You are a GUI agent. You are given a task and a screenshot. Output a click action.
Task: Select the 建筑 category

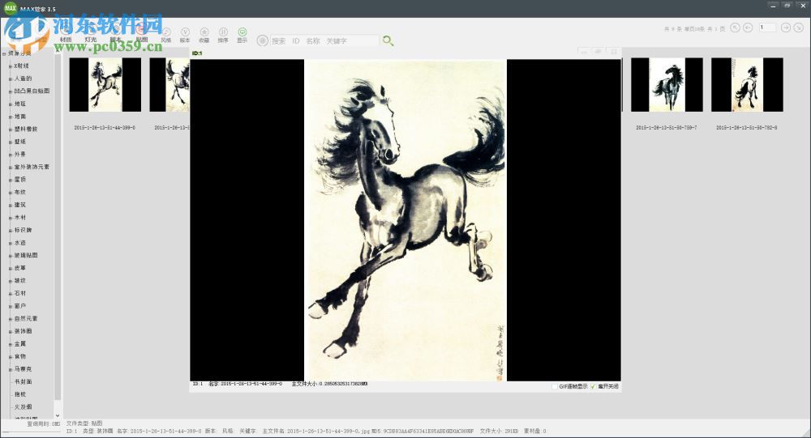(x=19, y=205)
